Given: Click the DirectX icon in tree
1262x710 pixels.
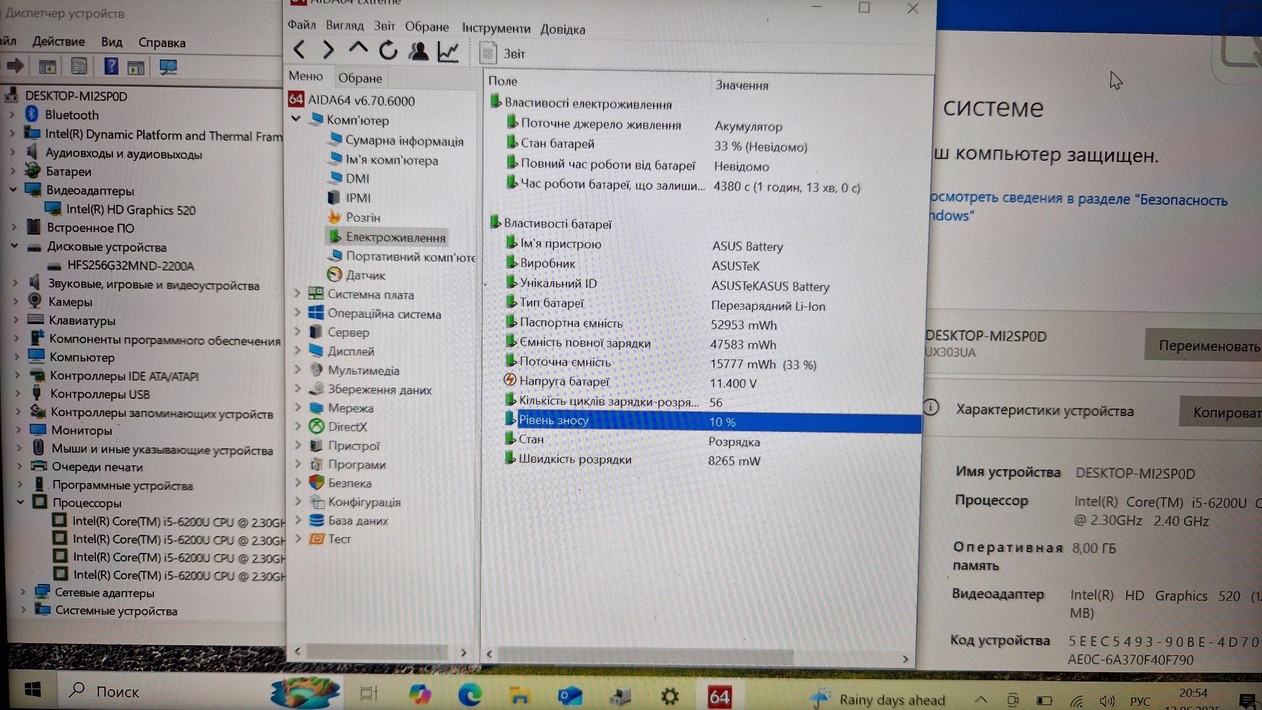Looking at the screenshot, I should pyautogui.click(x=317, y=426).
